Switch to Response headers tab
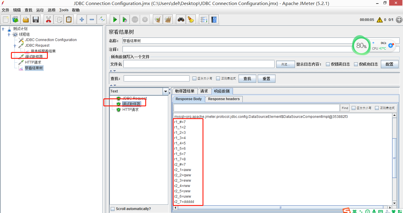This screenshot has height=213, width=403. 224,99
